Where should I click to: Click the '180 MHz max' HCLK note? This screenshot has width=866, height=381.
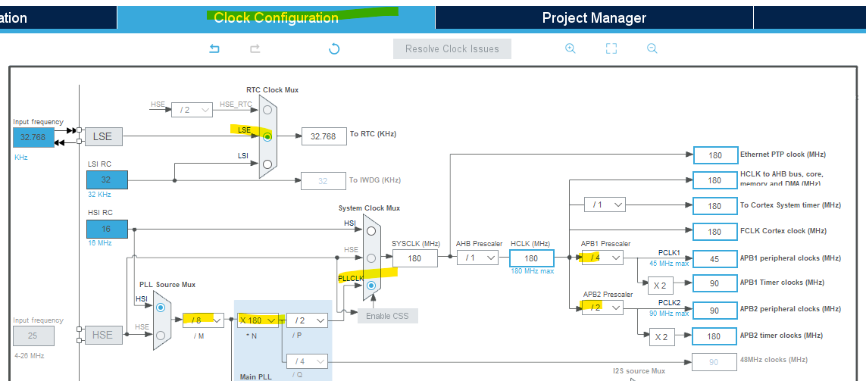coord(532,271)
